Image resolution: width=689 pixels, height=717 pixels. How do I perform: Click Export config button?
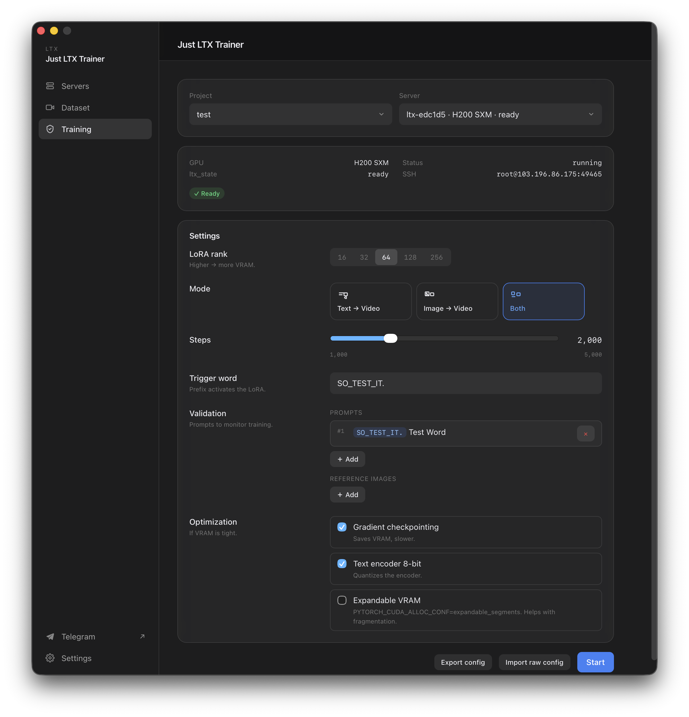click(x=463, y=662)
